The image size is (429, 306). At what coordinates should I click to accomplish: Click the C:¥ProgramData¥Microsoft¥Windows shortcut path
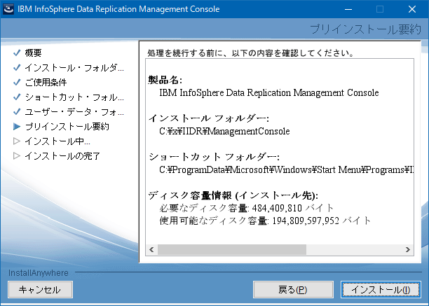286,170
